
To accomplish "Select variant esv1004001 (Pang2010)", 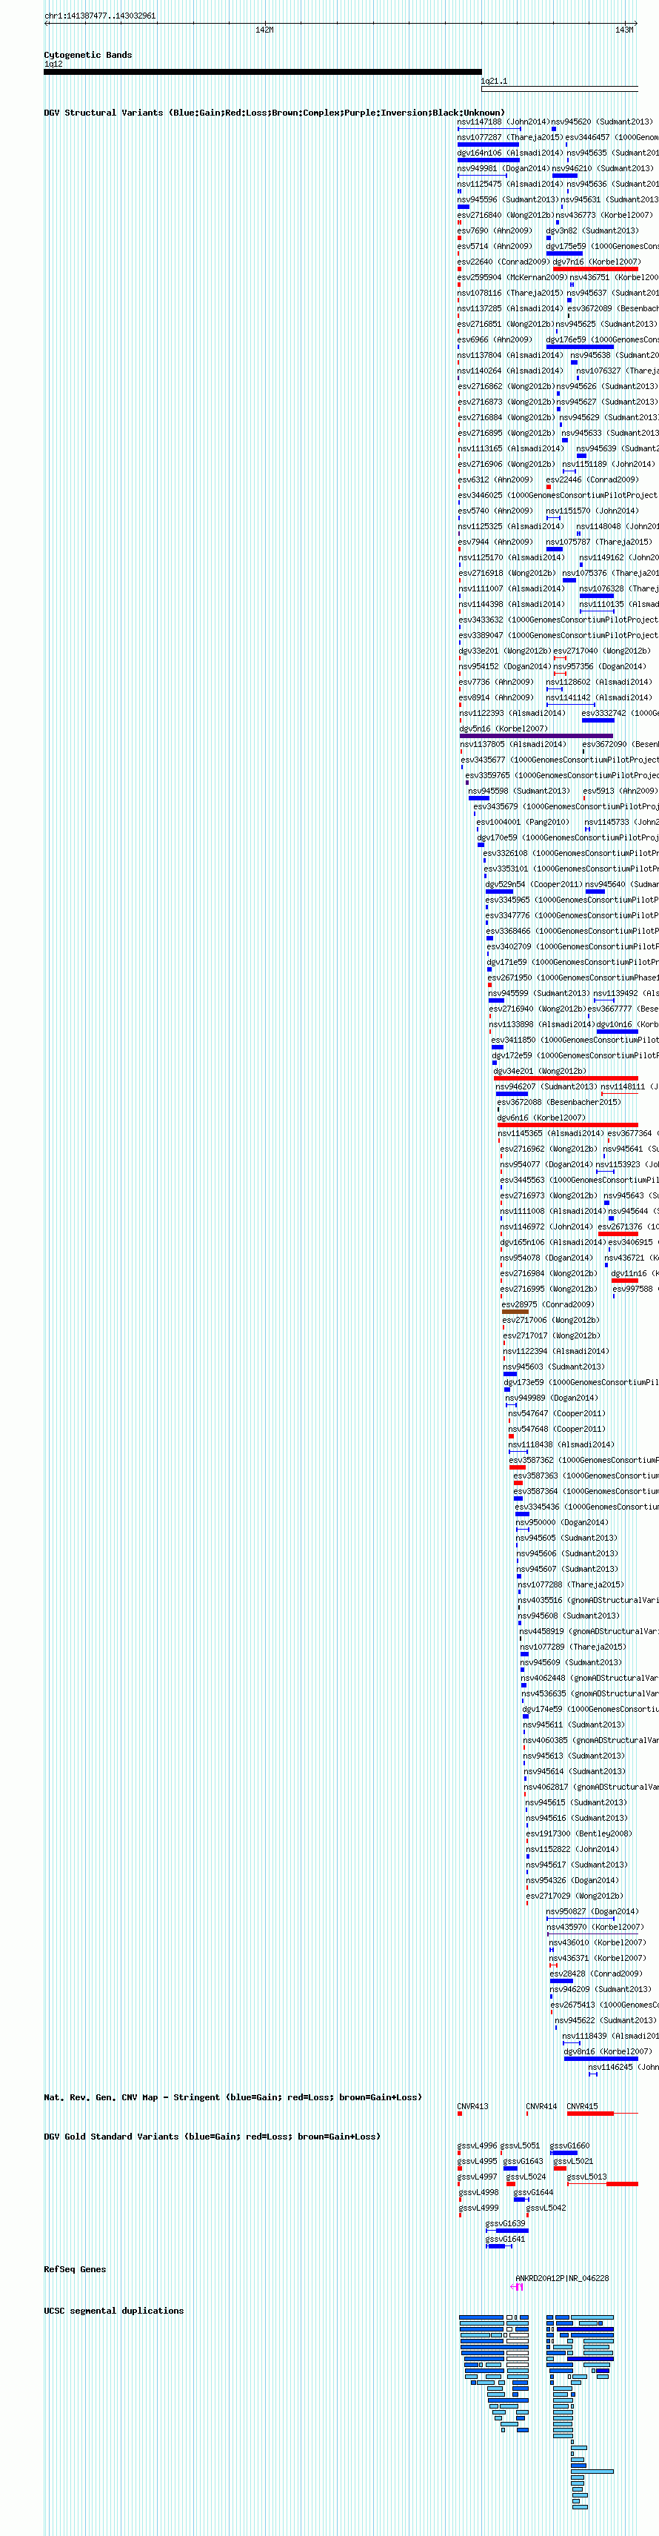I will (522, 822).
